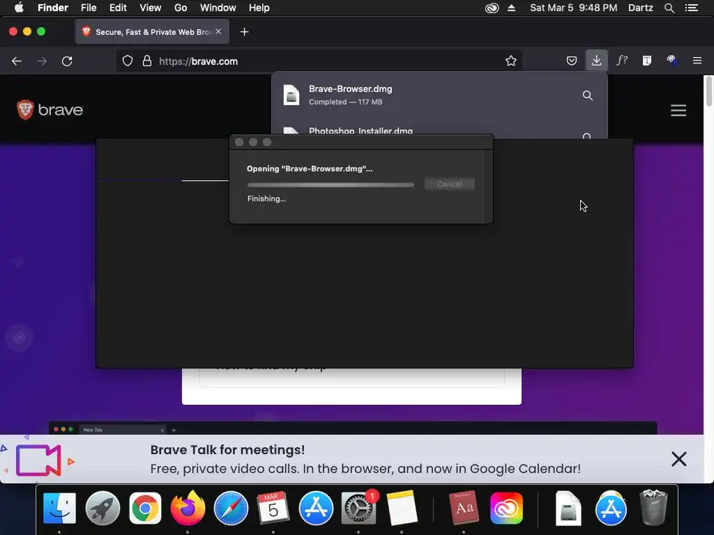Open Calendar from the Dock
Viewport: 714px width, 535px height.
273,508
